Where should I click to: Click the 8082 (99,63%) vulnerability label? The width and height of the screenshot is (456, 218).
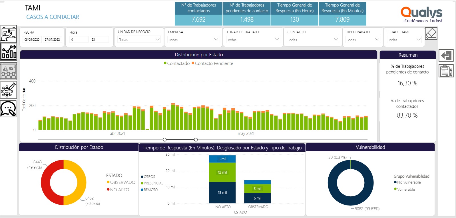(x=367, y=209)
